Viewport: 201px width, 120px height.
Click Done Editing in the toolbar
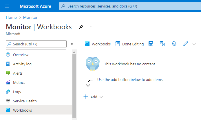pyautogui.click(x=129, y=44)
